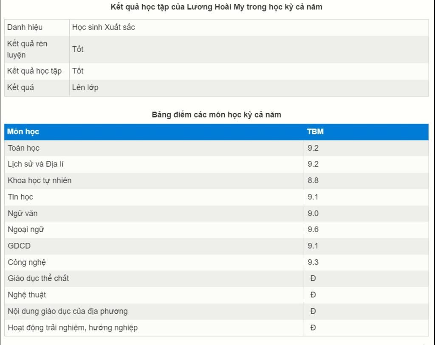Click the 9.0 score for Ngữ văn
Screen dimensions: 435x345
(313, 213)
